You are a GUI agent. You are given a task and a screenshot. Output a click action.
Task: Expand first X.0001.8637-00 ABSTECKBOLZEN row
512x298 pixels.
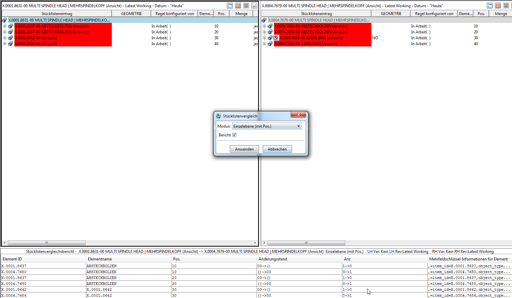point(5,26)
